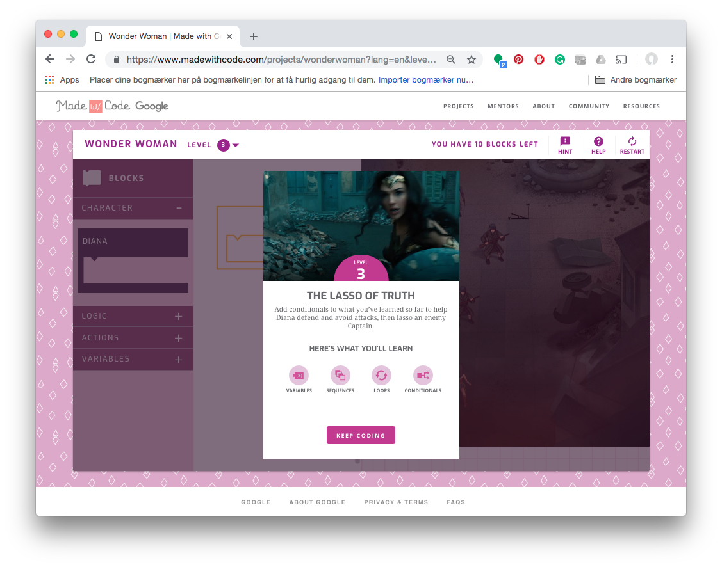Click the Conditionals learning icon

click(423, 375)
